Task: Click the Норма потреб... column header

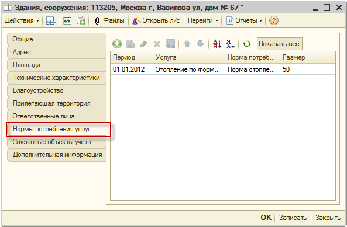Action: [x=253, y=57]
